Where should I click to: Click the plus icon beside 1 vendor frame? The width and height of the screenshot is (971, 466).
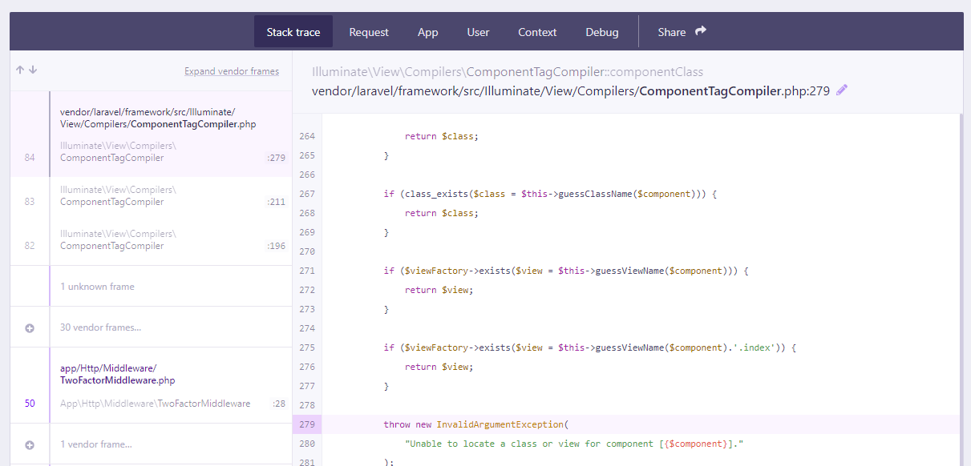pyautogui.click(x=29, y=444)
